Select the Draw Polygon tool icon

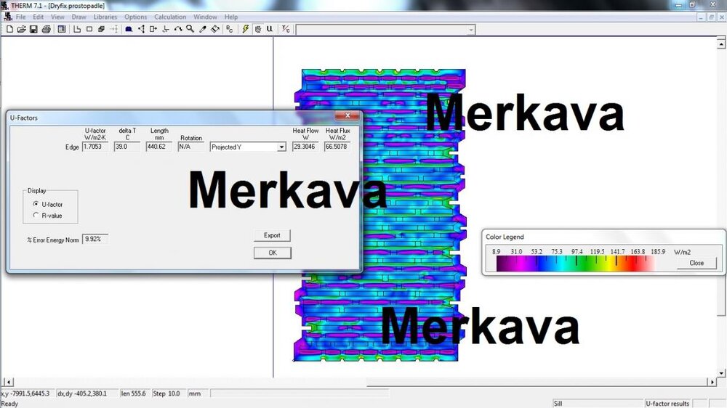pos(78,29)
